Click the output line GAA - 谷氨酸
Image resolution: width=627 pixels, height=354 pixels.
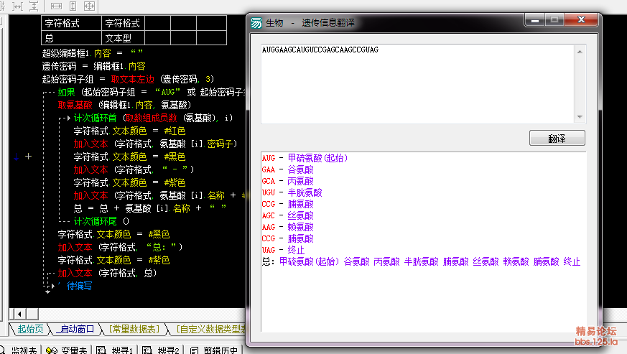pos(288,169)
